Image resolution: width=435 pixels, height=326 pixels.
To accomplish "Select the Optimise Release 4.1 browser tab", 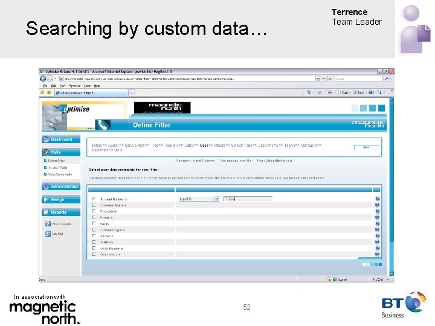I will [92, 92].
